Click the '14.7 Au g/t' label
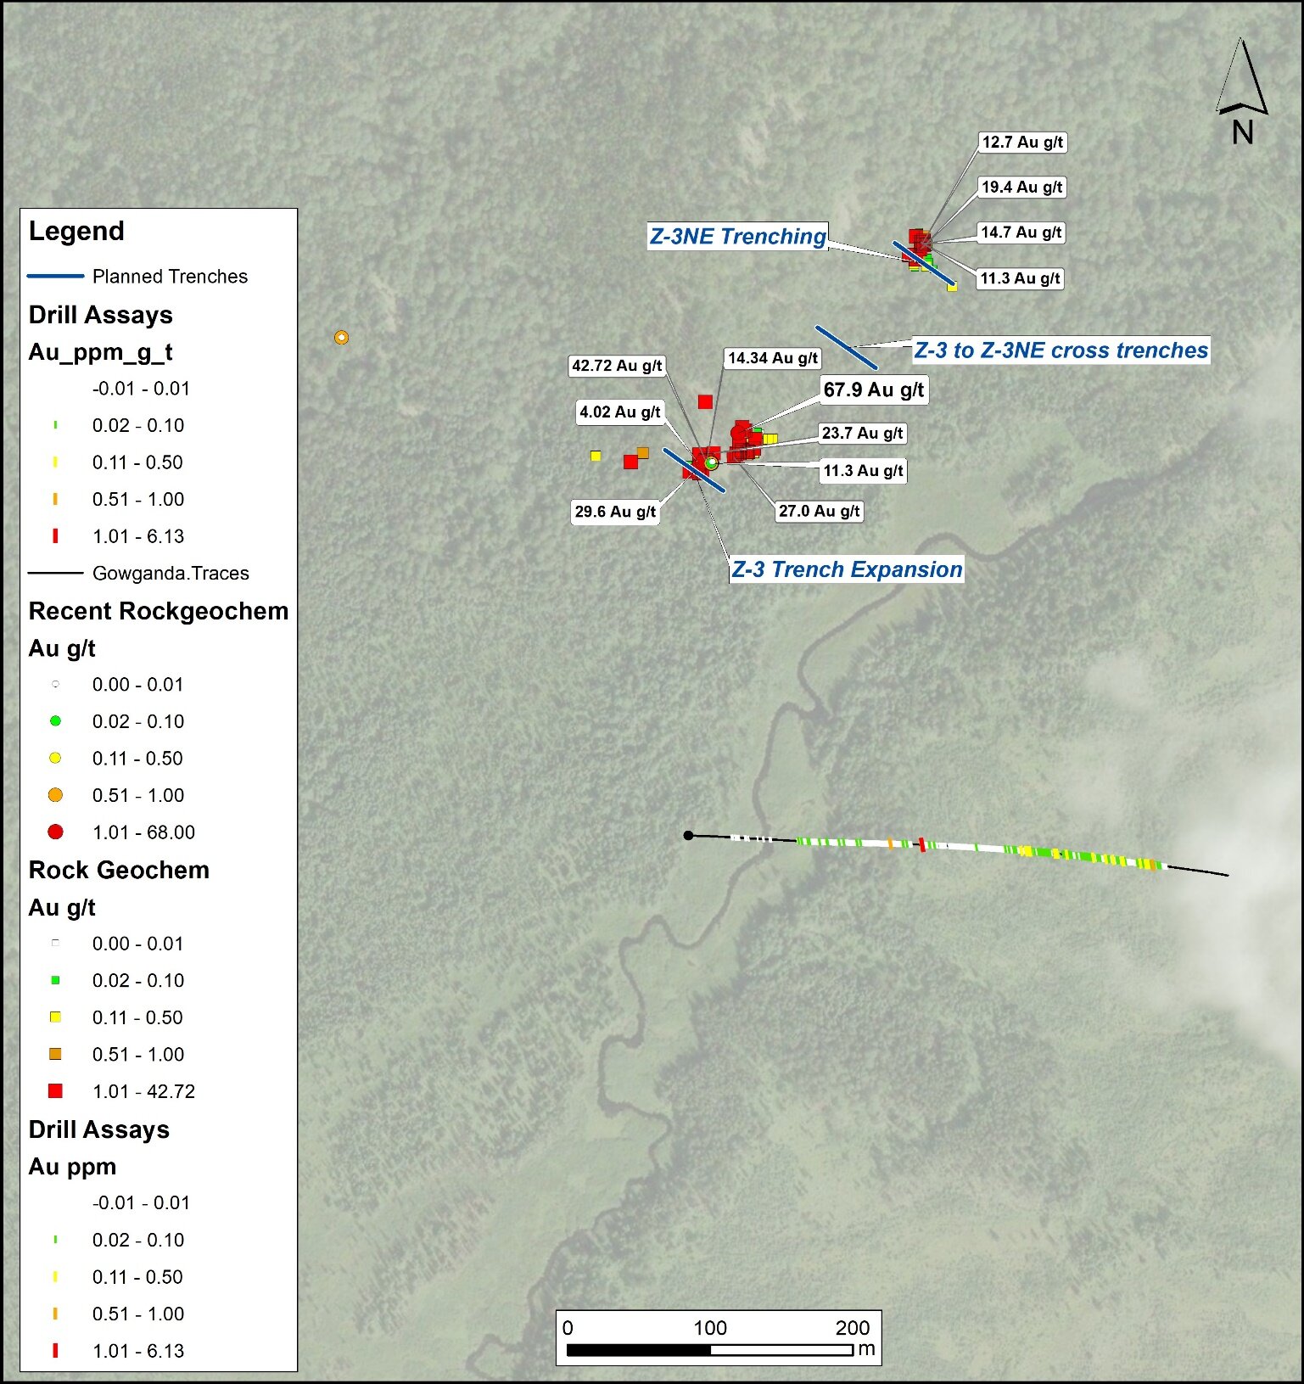 (x=1021, y=233)
